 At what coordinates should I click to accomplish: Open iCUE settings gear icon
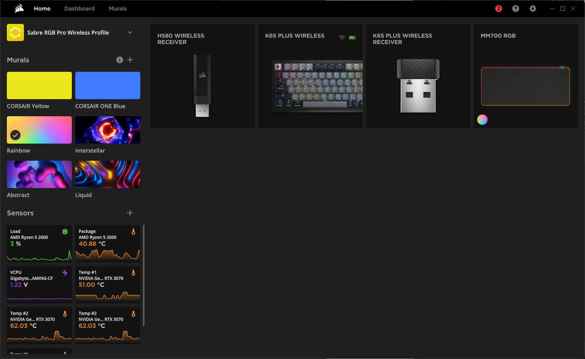(533, 9)
